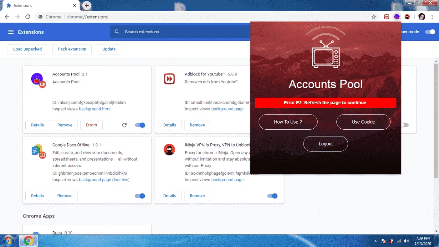The image size is (439, 247).
Task: Click the Google Docs Offline card icon
Action: pos(38,151)
